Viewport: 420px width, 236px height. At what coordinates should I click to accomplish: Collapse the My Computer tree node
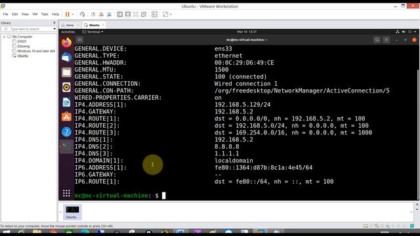(5, 37)
